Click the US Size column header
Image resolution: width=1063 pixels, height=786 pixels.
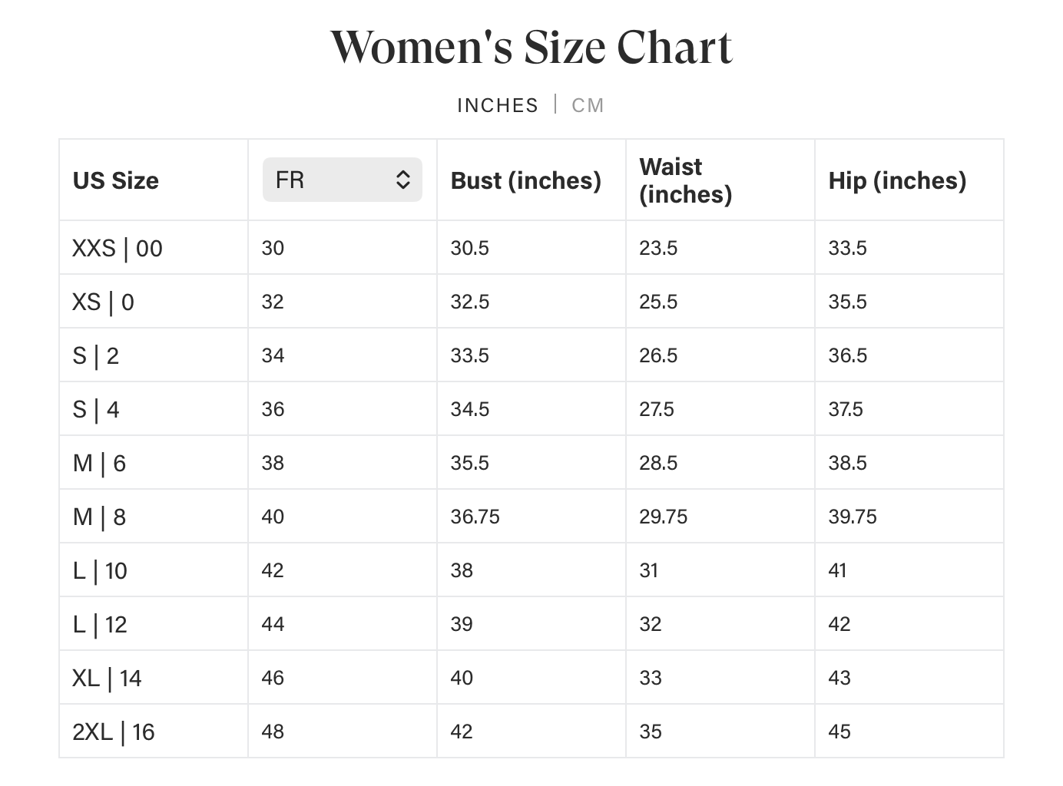coord(116,180)
